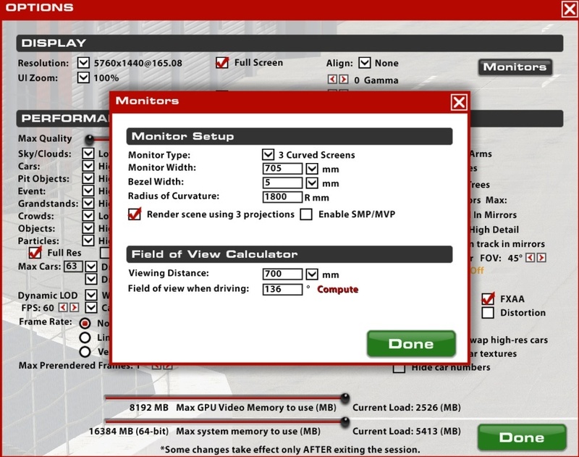This screenshot has width=579, height=457.
Task: Open the Monitor Type dropdown
Action: click(x=268, y=154)
